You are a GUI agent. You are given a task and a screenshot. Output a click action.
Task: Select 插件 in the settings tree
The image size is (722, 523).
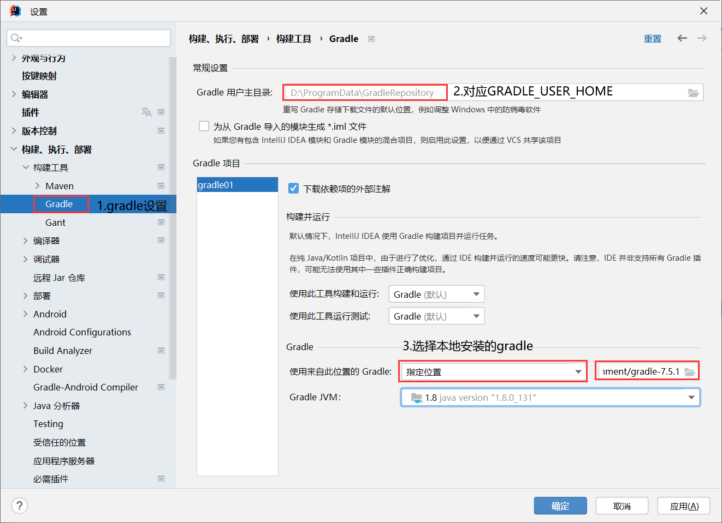pos(31,112)
